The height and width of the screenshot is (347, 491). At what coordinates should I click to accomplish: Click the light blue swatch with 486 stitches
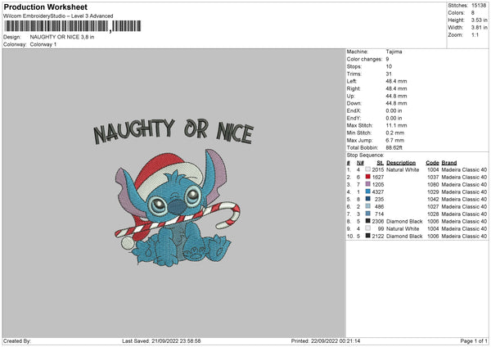pyautogui.click(x=367, y=206)
